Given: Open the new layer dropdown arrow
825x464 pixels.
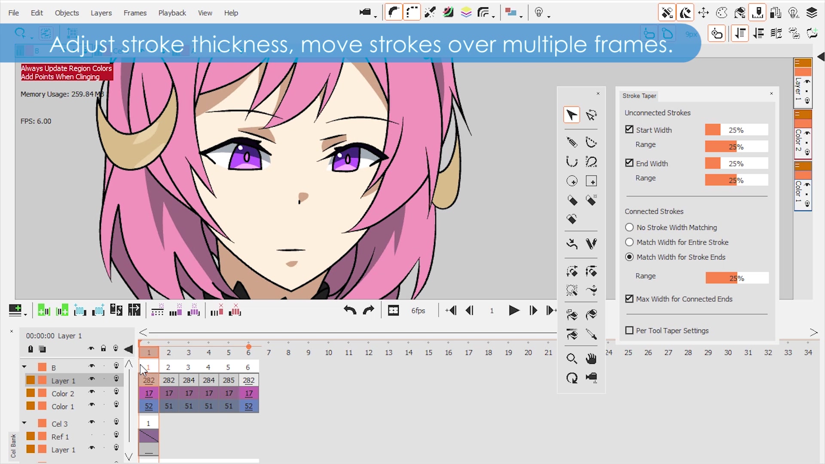Looking at the screenshot, I should 26,315.
